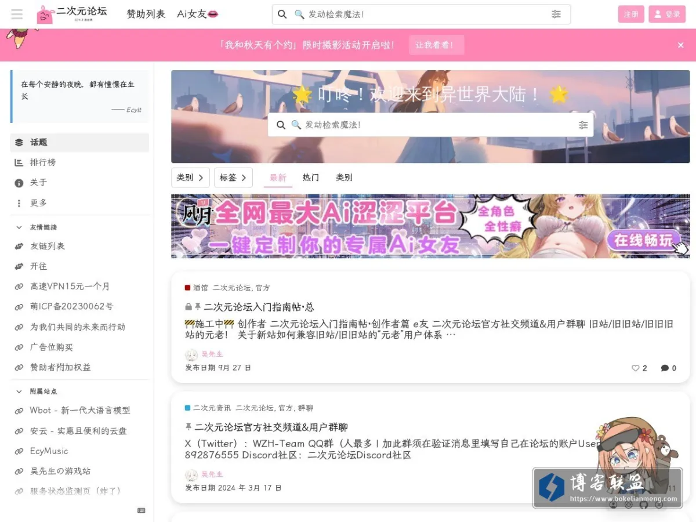Click the 登录 button
The height and width of the screenshot is (522, 696).
[667, 14]
